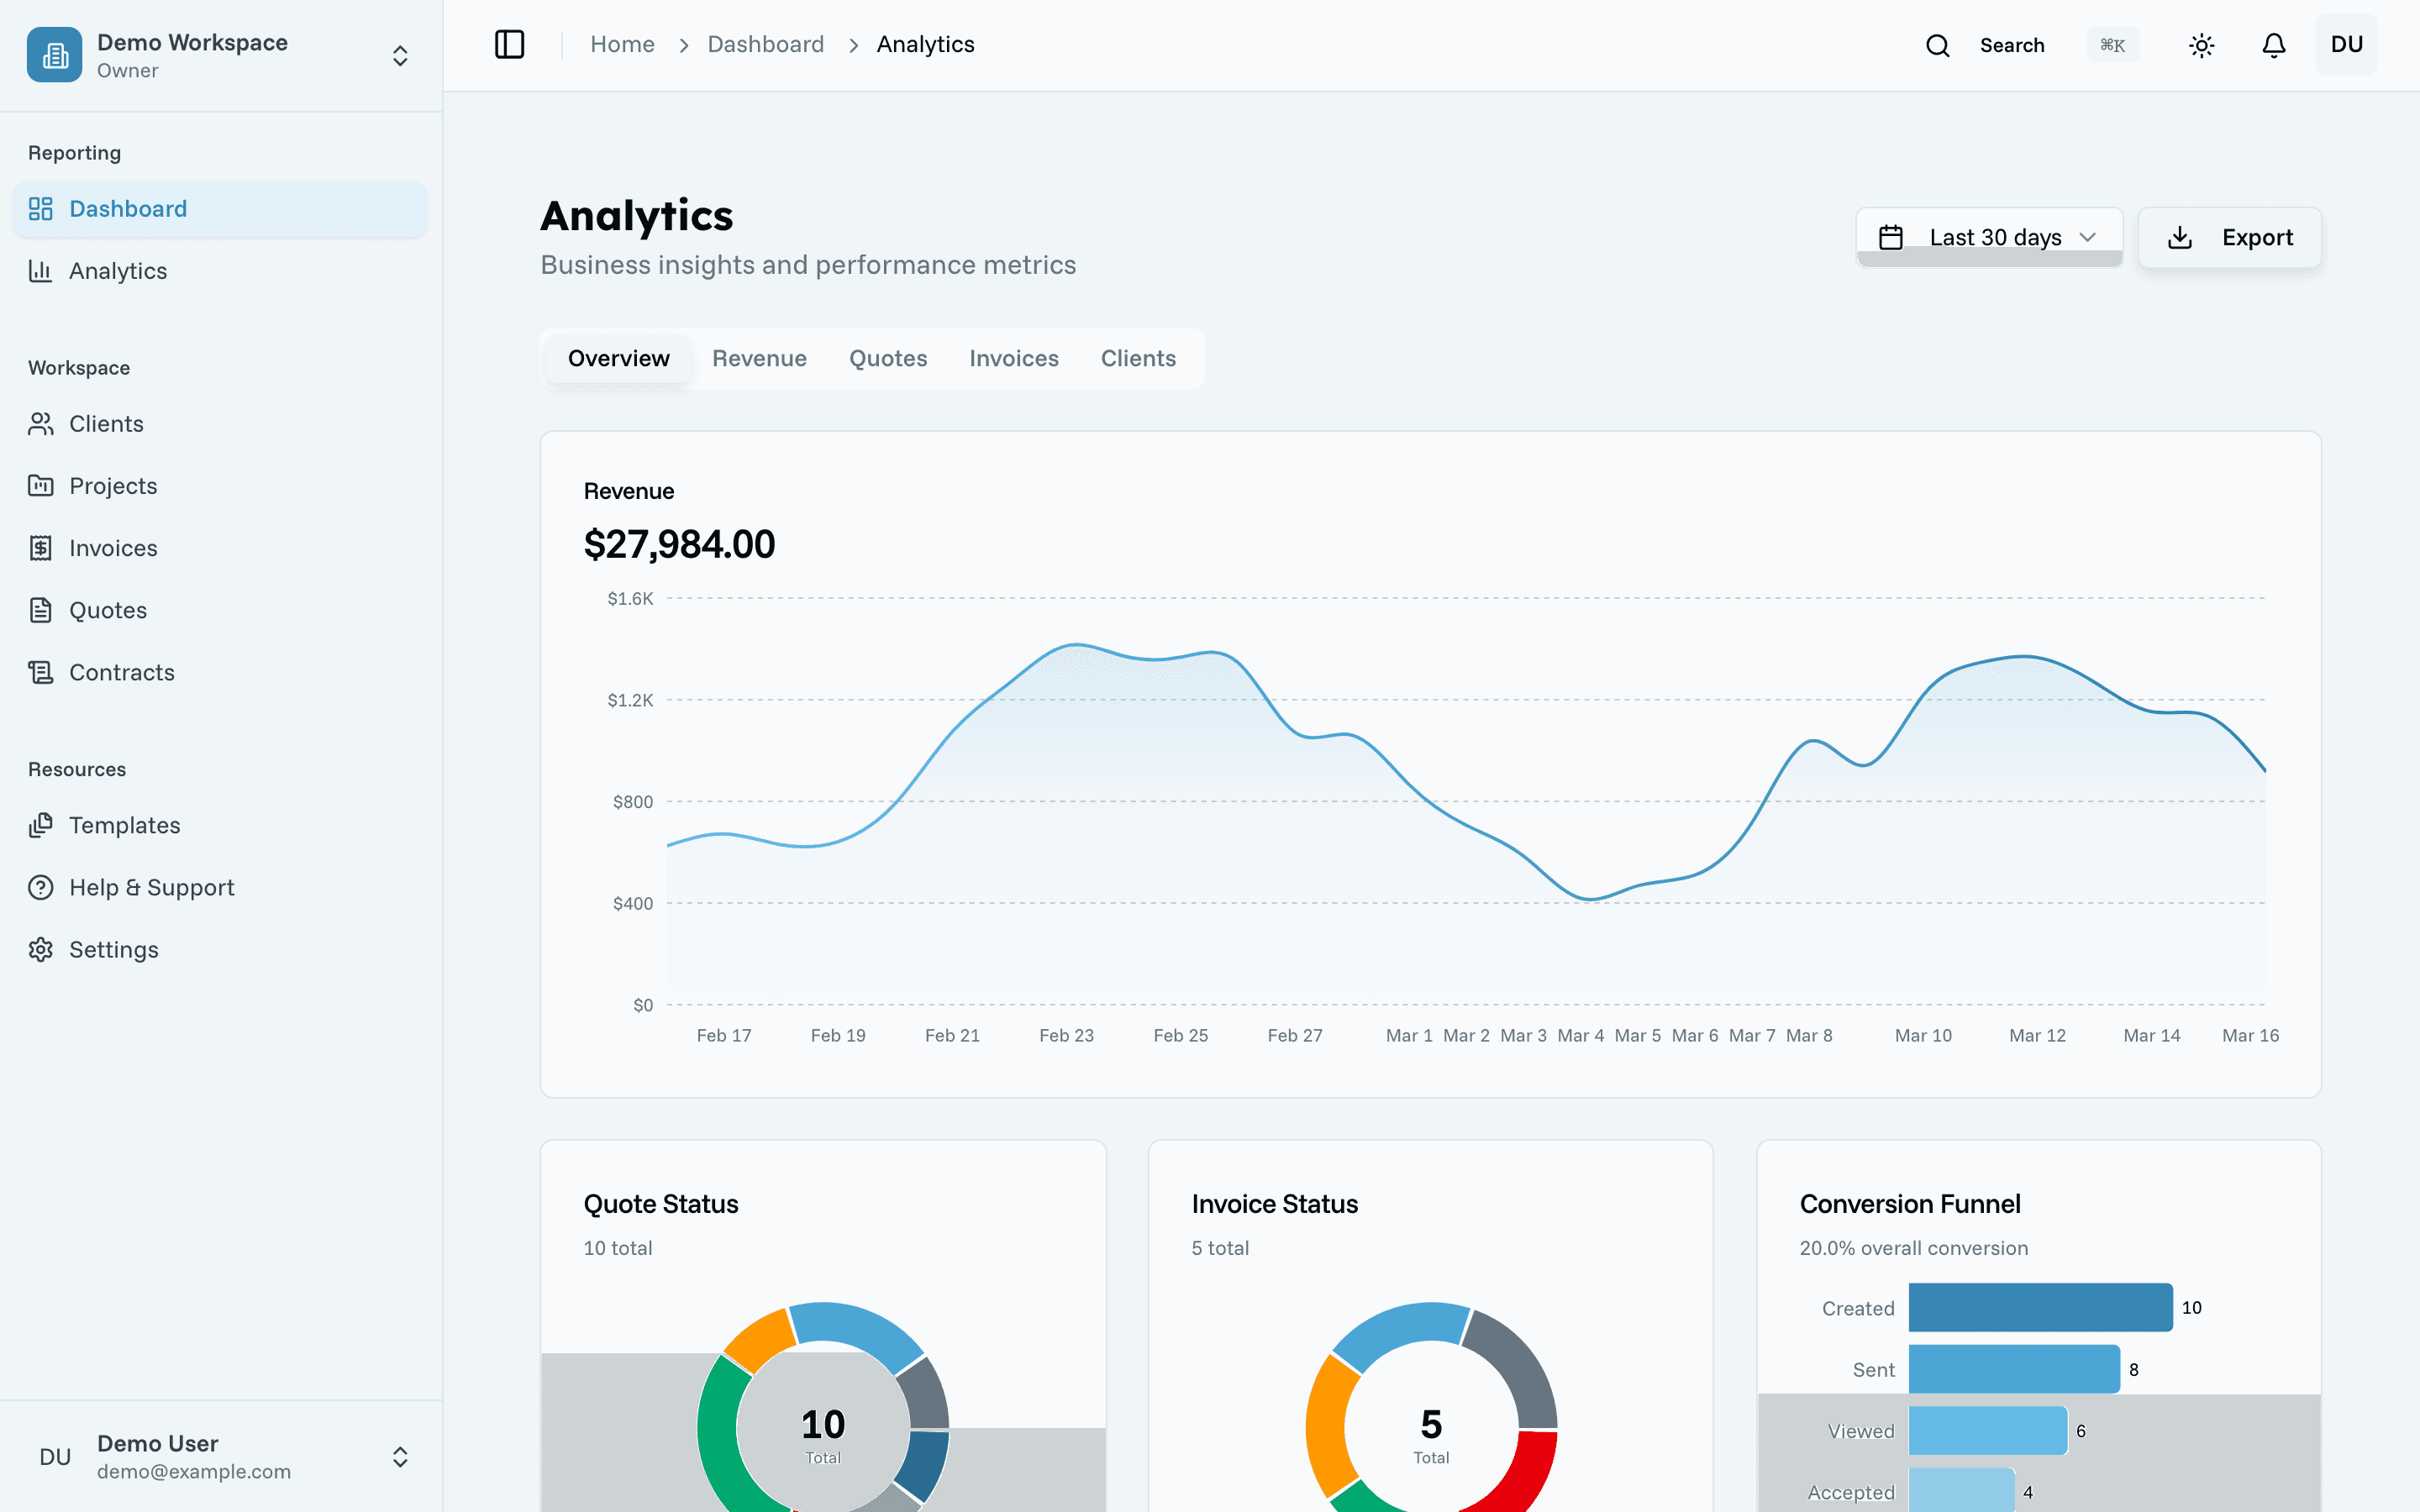Open search using the magnifying glass icon
This screenshot has width=2420, height=1512.
[1938, 45]
